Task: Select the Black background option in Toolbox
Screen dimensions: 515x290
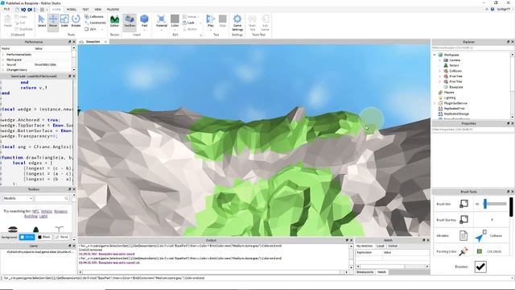Action: [44, 237]
